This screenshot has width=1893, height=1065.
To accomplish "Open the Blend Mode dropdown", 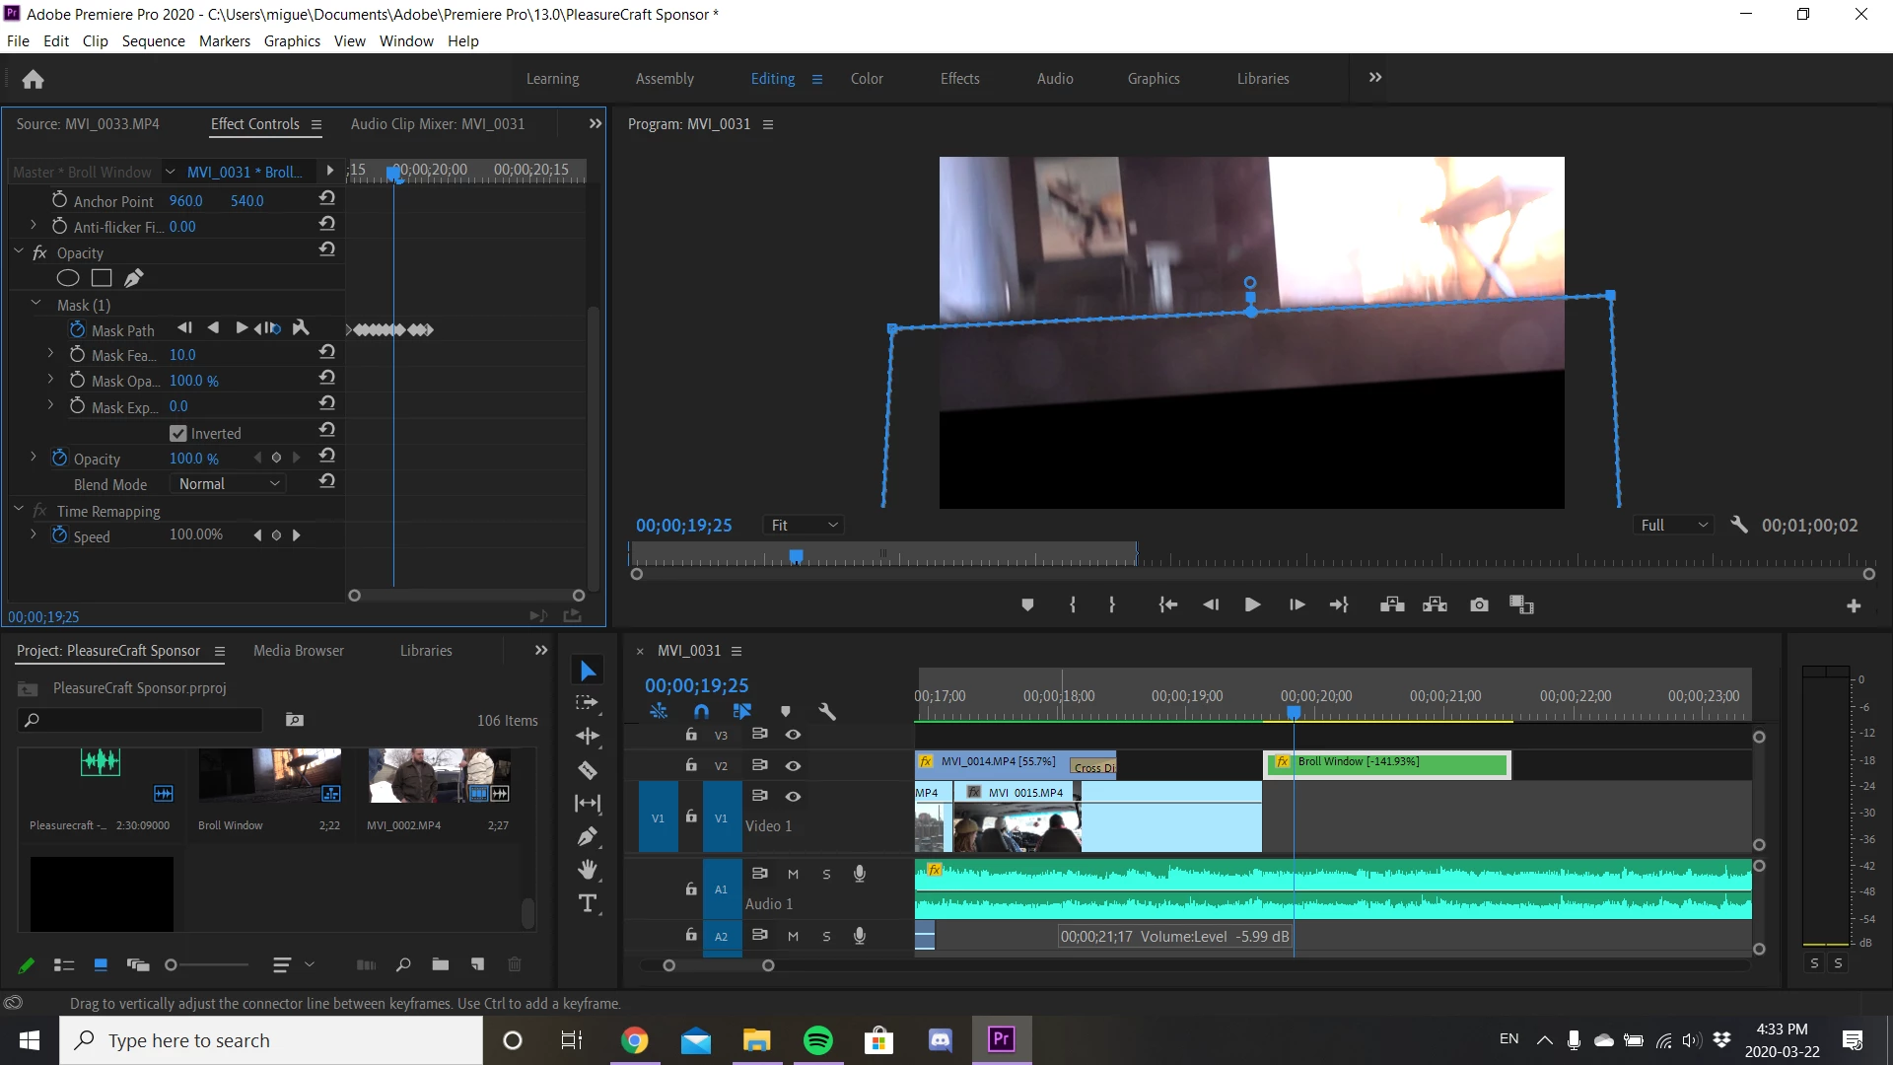I will point(230,484).
